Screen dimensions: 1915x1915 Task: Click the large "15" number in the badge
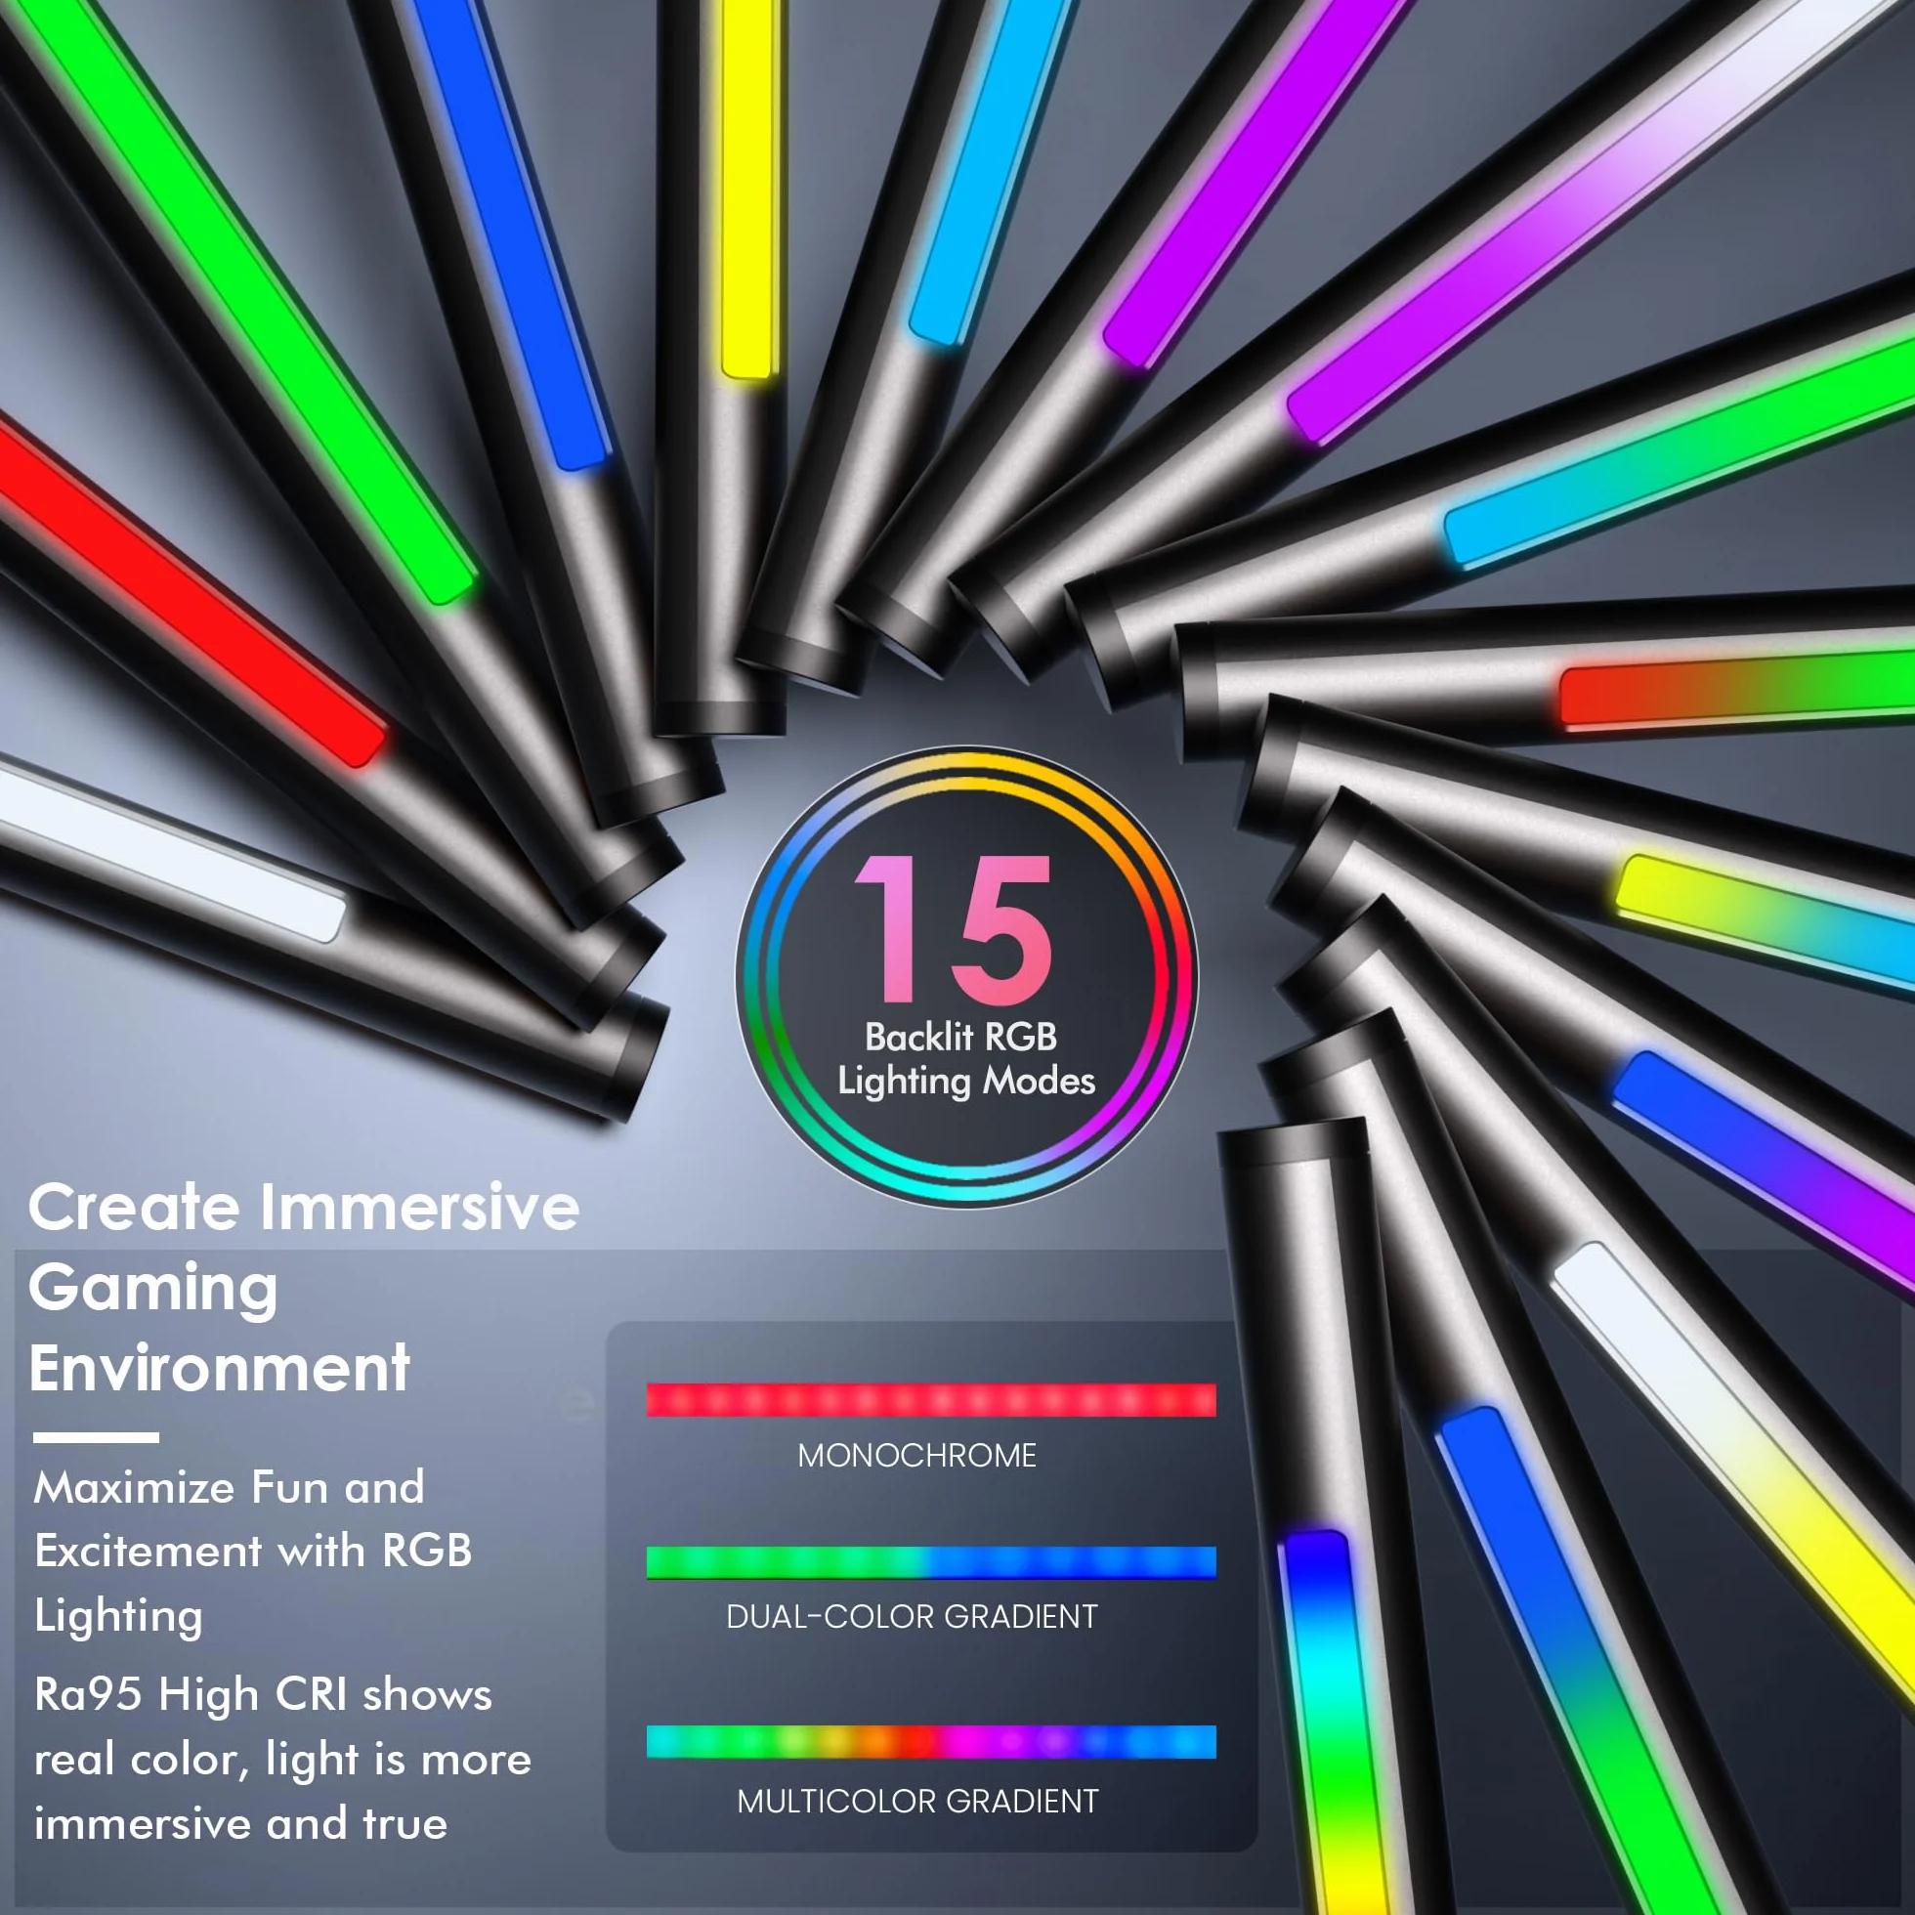(x=952, y=930)
